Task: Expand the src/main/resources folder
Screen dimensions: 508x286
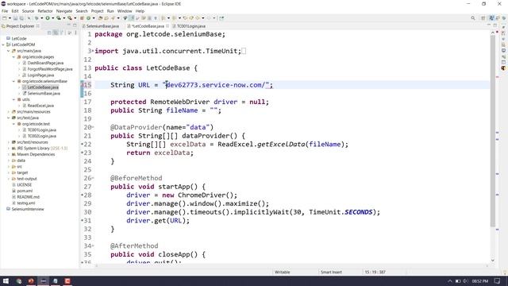Action: [x=9, y=112]
